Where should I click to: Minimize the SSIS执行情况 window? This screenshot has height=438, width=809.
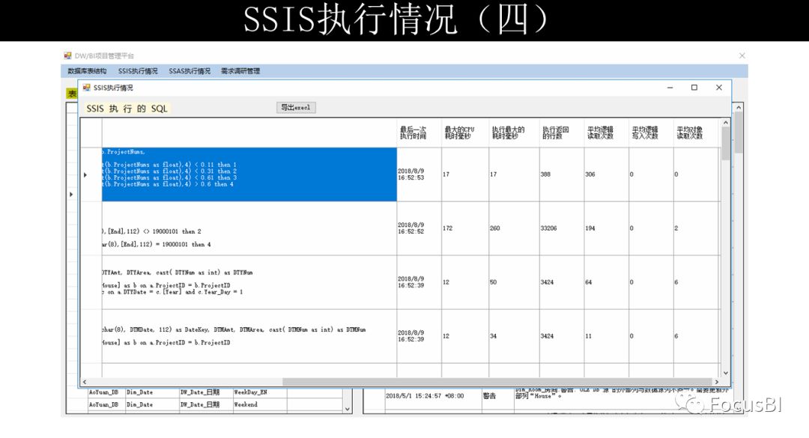pyautogui.click(x=670, y=88)
